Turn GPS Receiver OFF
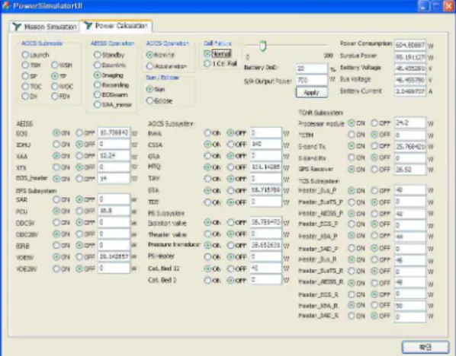The image size is (456, 356). pyautogui.click(x=374, y=169)
